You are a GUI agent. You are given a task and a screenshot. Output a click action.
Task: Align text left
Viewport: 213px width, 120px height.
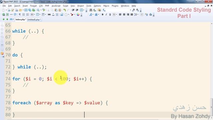(120, 14)
